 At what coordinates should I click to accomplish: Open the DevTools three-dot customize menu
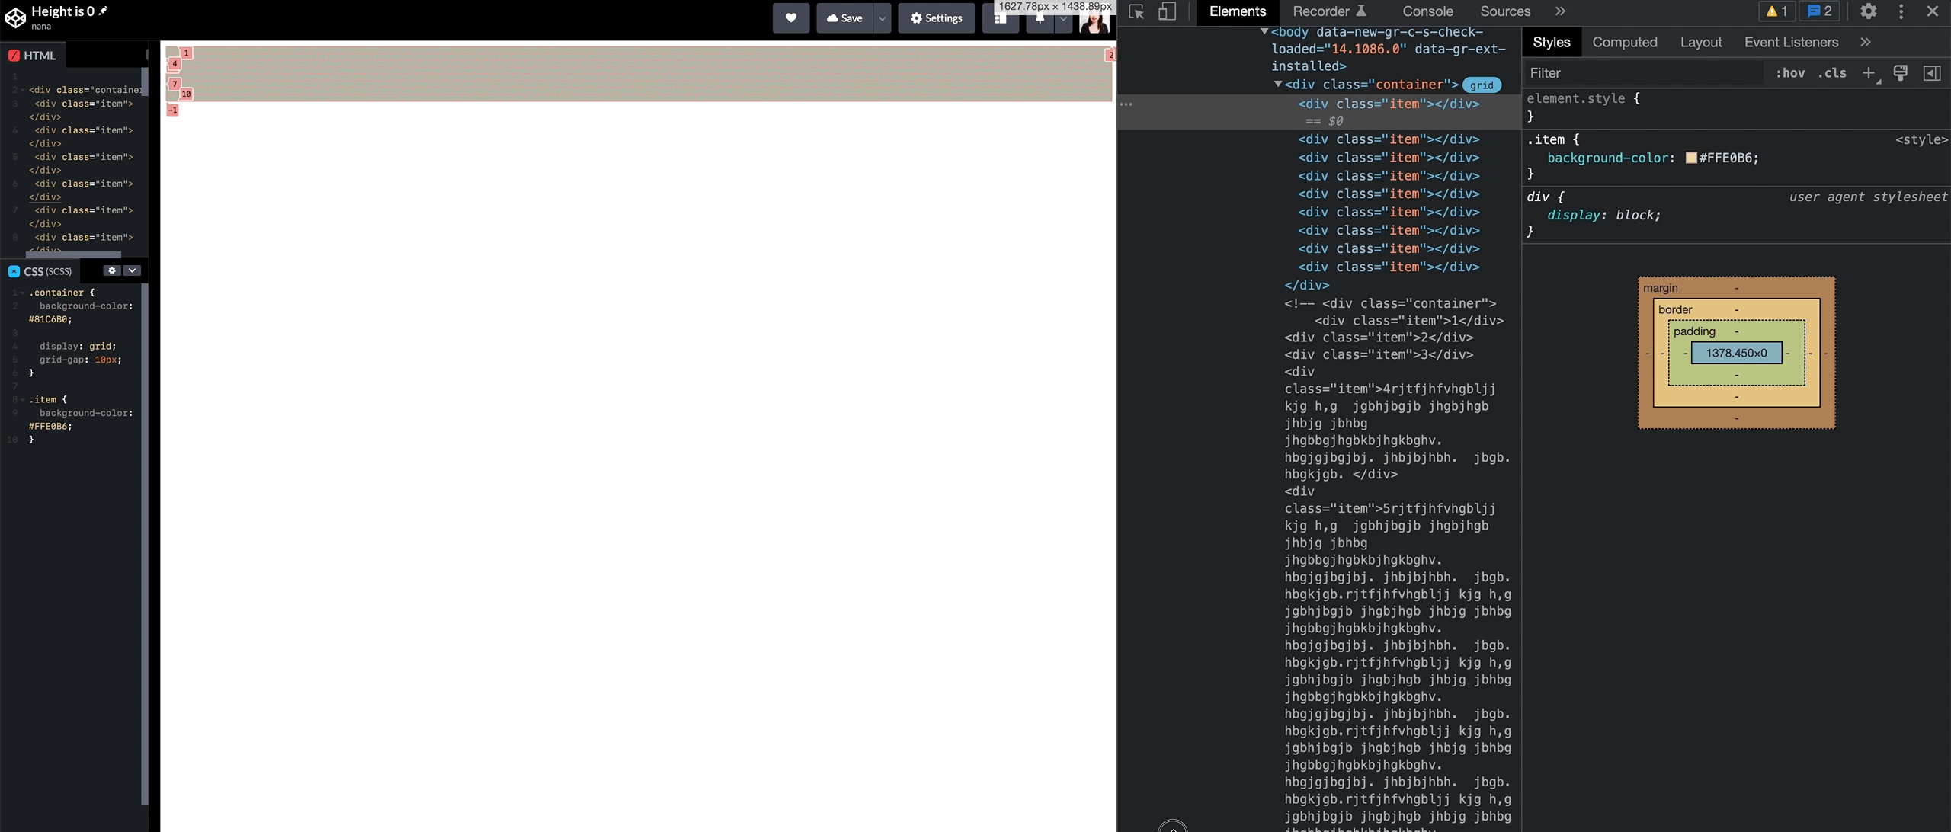(x=1901, y=11)
